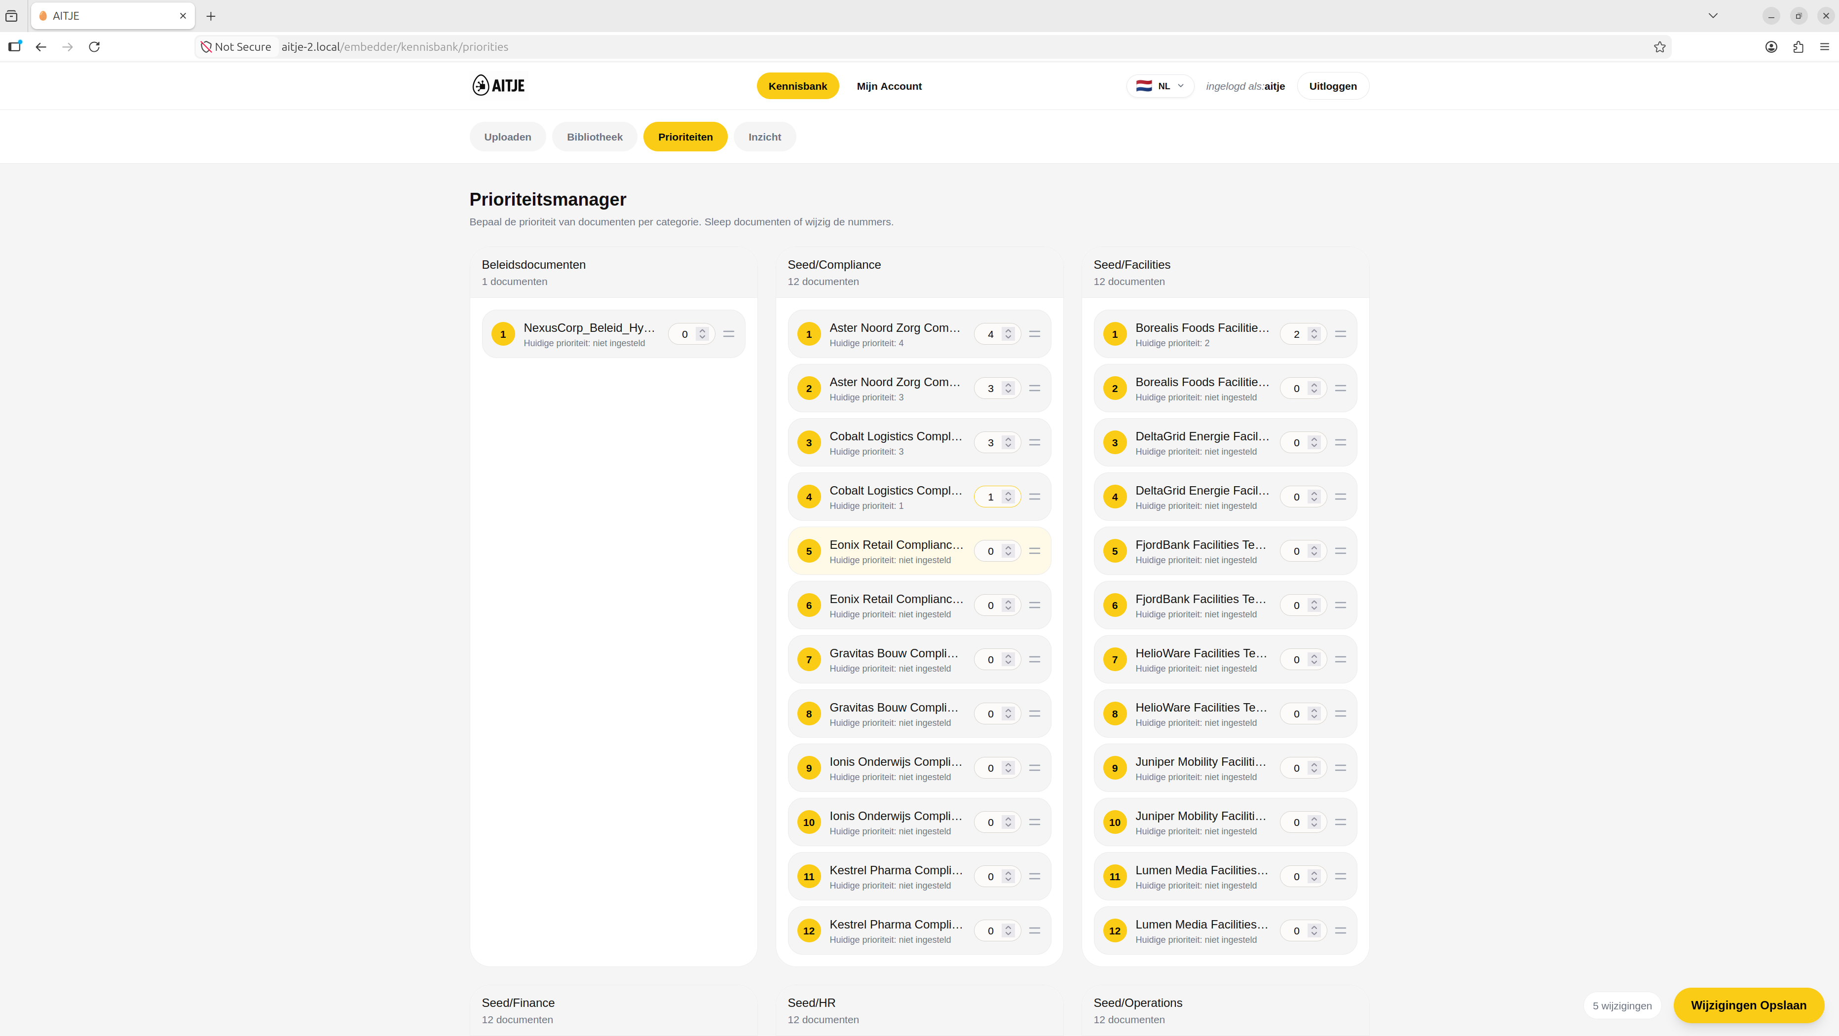This screenshot has width=1839, height=1036.
Task: Adjust priority stepper of Facilities row 2 Borealis Foods
Action: pos(1314,388)
